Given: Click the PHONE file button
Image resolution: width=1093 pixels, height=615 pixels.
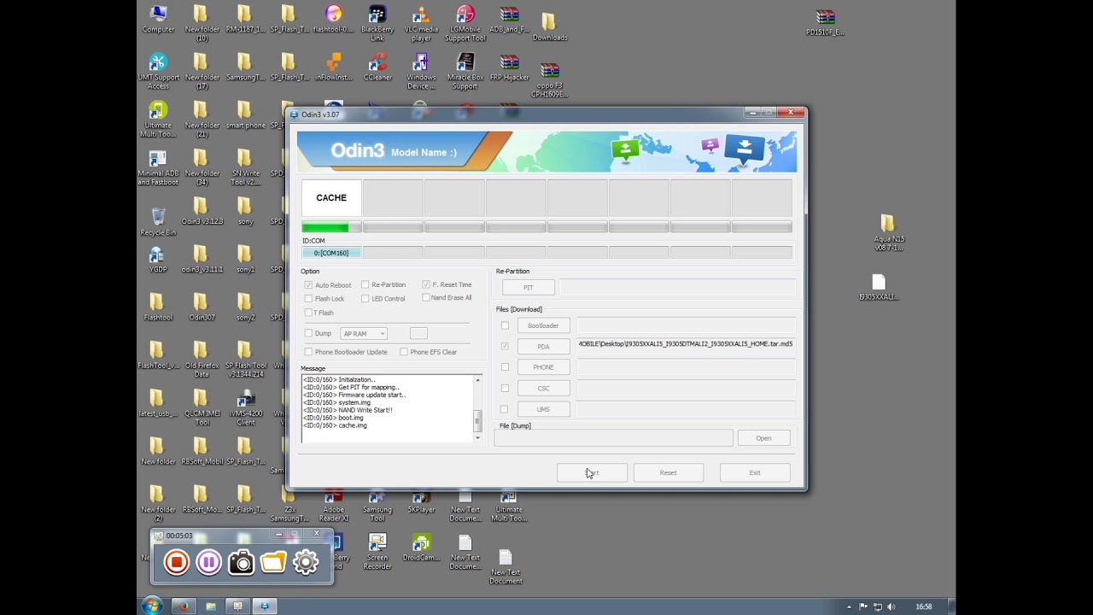Looking at the screenshot, I should [543, 367].
